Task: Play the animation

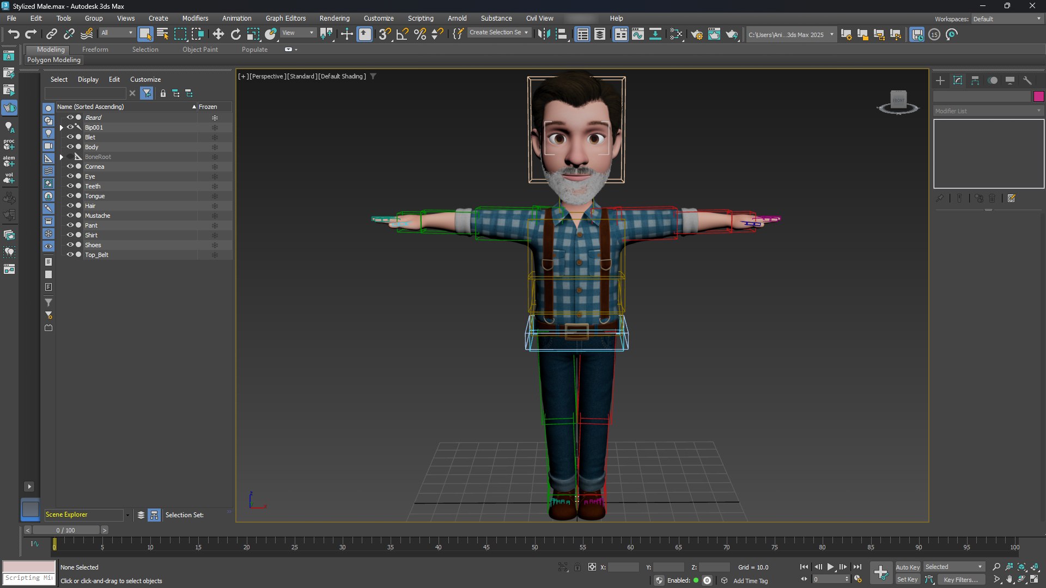Action: pyautogui.click(x=830, y=567)
